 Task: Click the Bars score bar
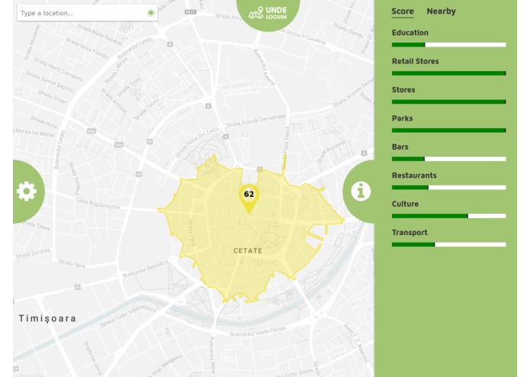[x=448, y=159]
